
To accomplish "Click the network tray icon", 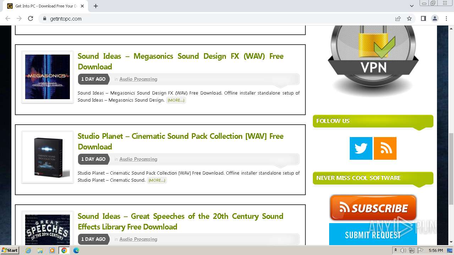I will tap(412, 250).
